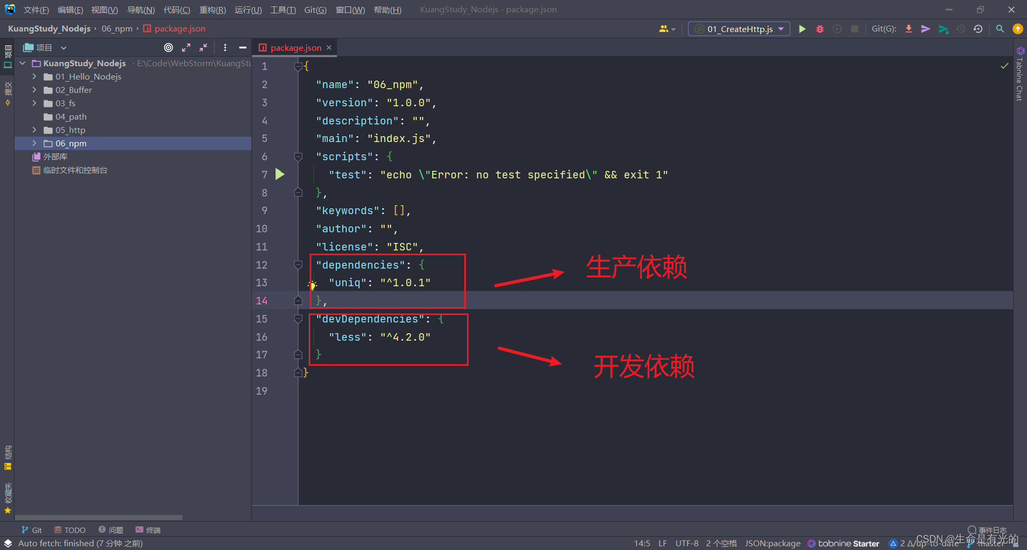Screen dimensions: 1027x550
Task: Open the Code With Me people icon
Action: 664,29
